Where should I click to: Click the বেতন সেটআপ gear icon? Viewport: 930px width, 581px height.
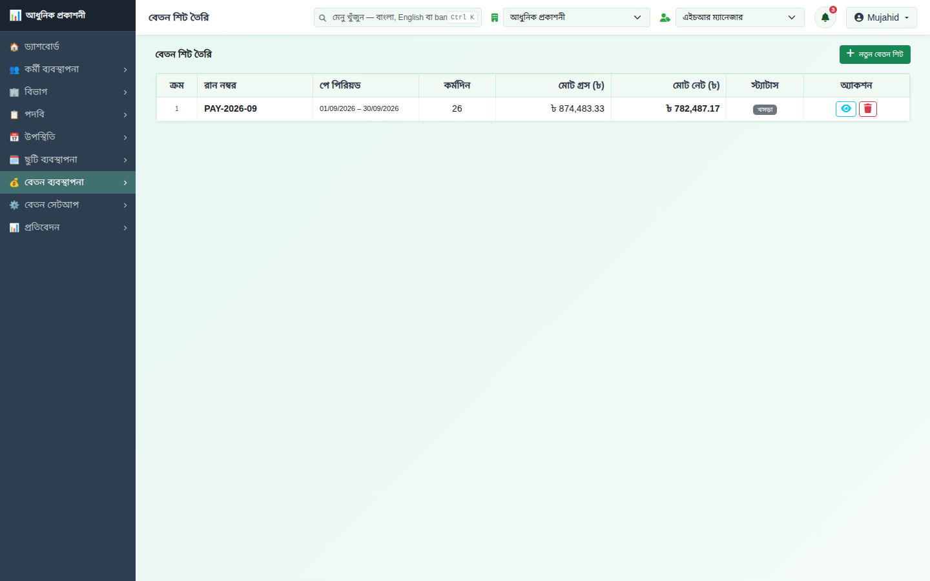coord(14,205)
